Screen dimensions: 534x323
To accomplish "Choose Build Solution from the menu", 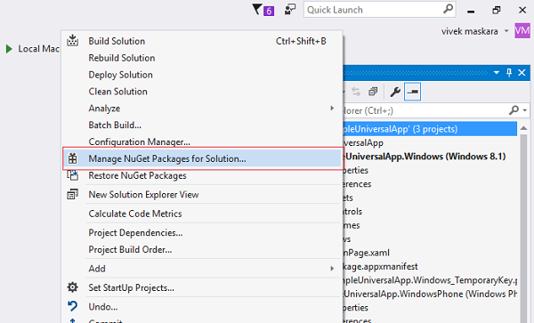I will point(202,41).
